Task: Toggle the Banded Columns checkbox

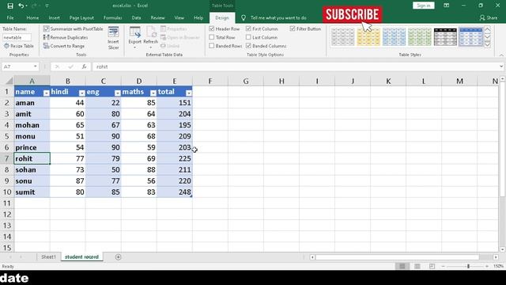Action: point(248,46)
